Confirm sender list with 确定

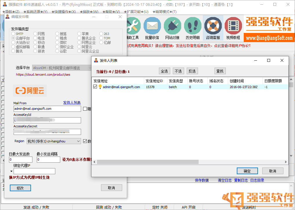point(247,171)
